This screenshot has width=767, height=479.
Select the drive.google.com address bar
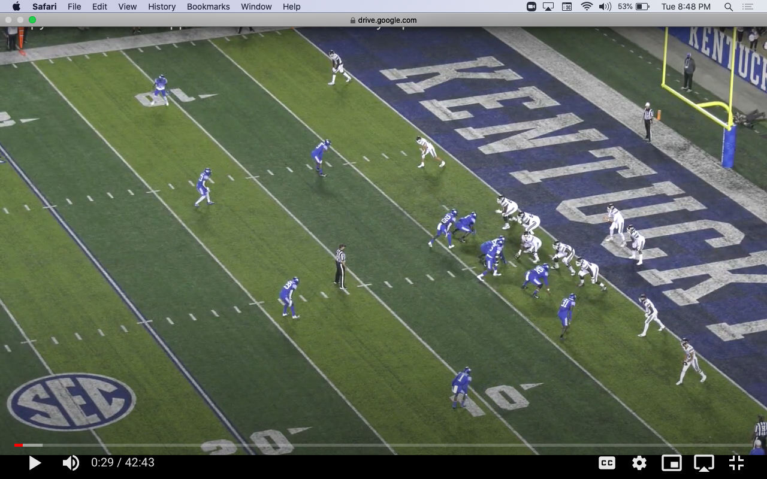(x=383, y=20)
